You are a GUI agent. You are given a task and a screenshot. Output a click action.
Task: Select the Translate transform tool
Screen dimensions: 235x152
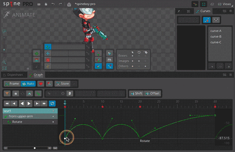coord(48,53)
